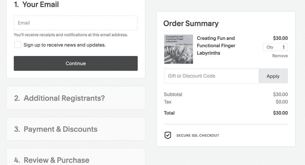Viewport: 305px width, 165px height.
Task: Click the Gift or Discount Code field
Action: click(x=211, y=76)
